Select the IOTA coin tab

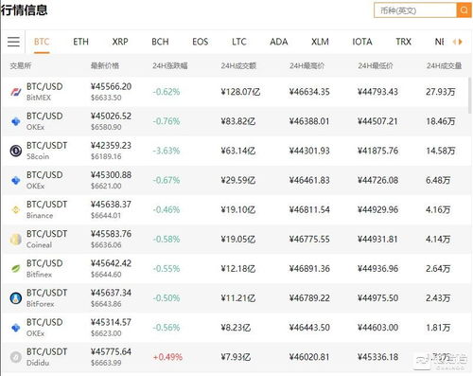click(362, 42)
